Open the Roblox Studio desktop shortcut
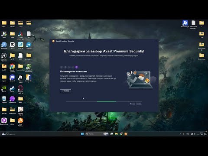The height and width of the screenshot is (156, 208). (x=20, y=78)
